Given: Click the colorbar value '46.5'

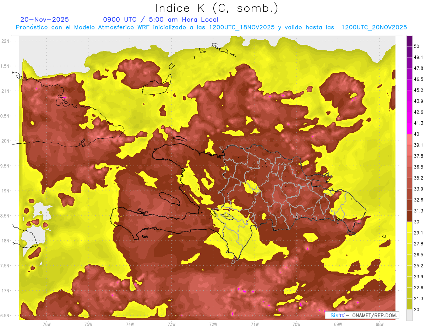Looking at the screenshot, I should click(x=419, y=79).
